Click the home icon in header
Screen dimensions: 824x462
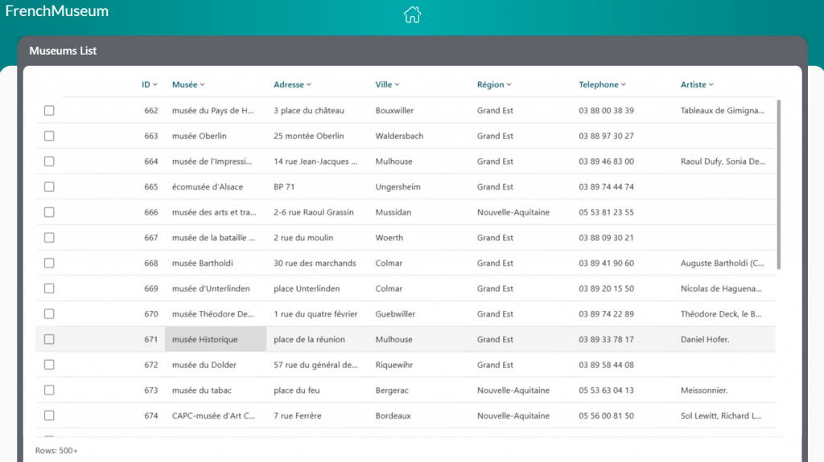pos(412,14)
